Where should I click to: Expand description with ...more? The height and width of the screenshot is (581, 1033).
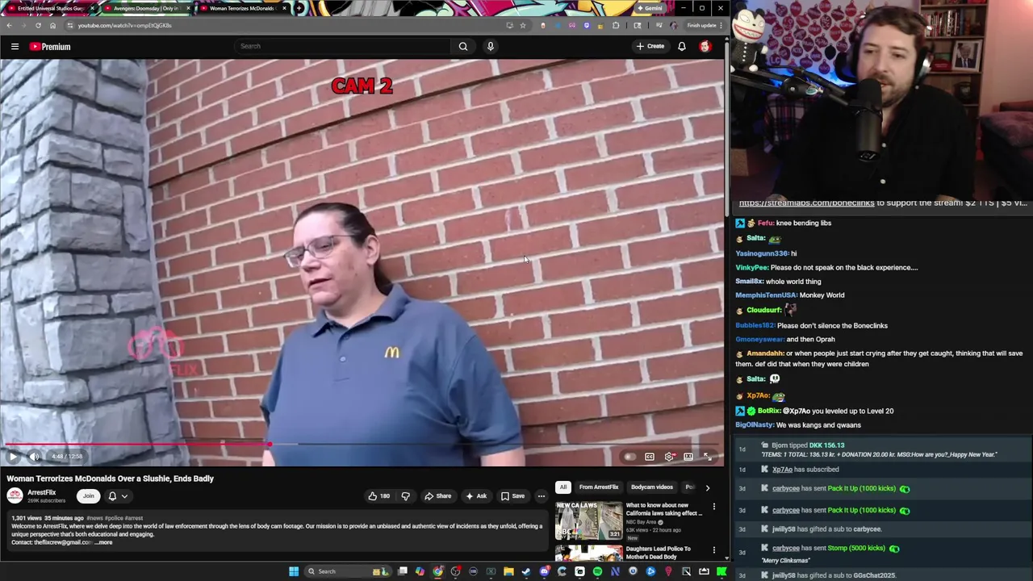104,542
